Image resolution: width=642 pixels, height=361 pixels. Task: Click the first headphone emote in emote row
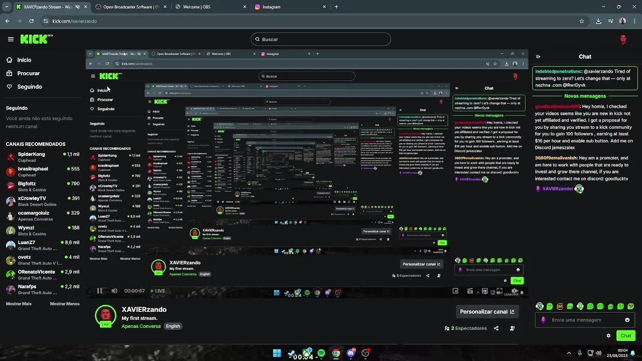tap(540, 306)
